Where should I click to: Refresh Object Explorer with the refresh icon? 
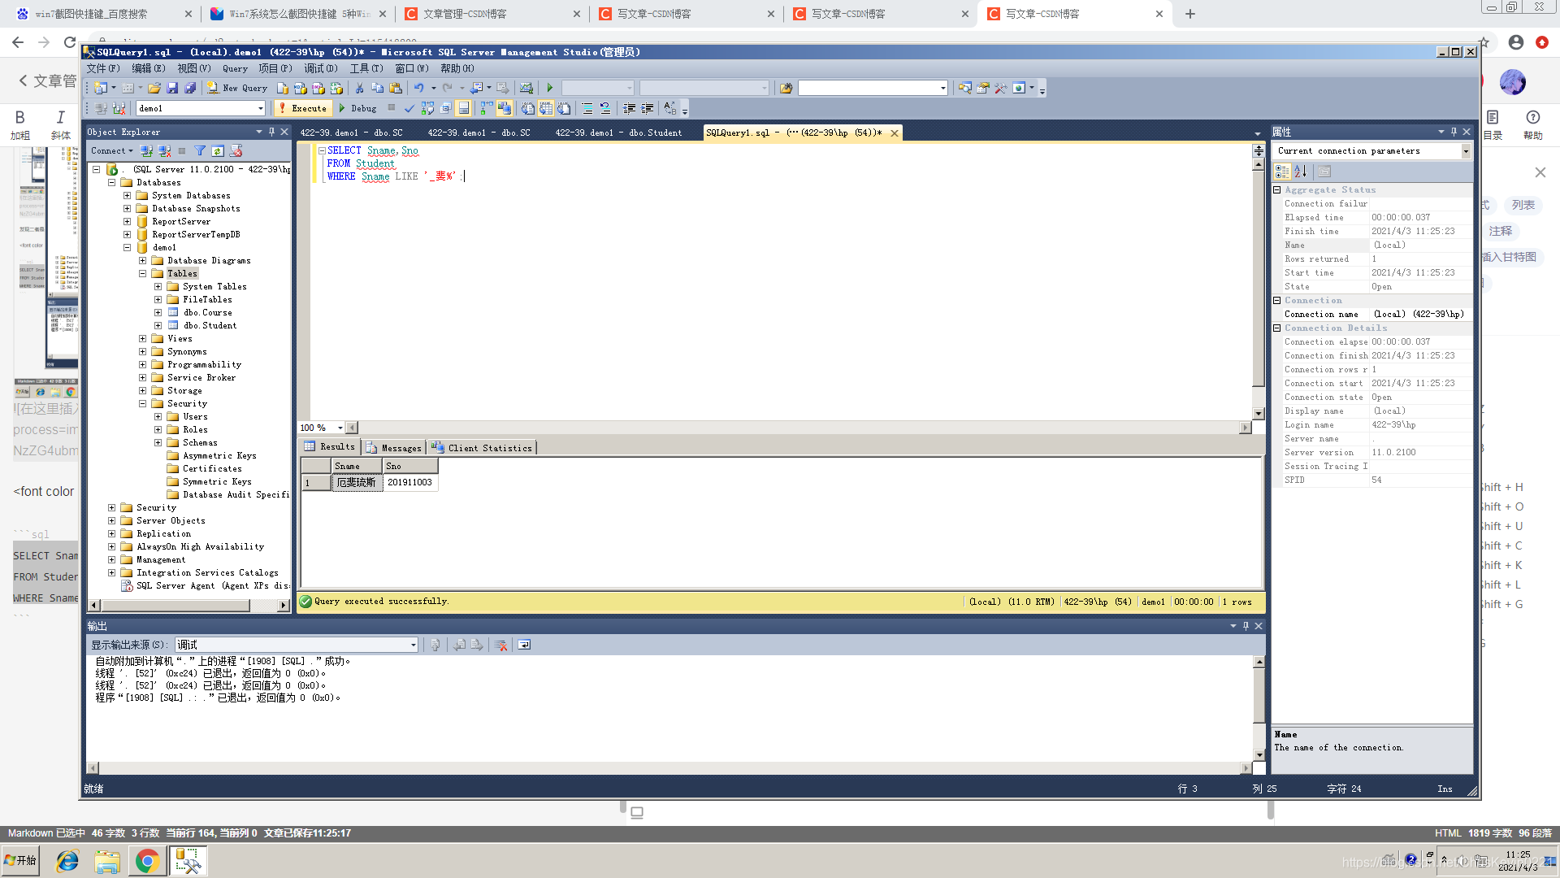(x=218, y=151)
